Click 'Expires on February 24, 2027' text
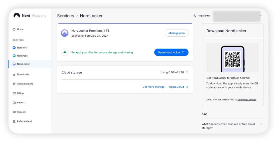 pyautogui.click(x=90, y=36)
